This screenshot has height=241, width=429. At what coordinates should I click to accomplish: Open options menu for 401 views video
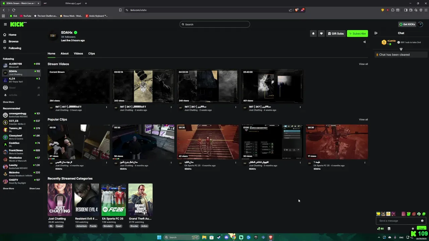pos(300,107)
